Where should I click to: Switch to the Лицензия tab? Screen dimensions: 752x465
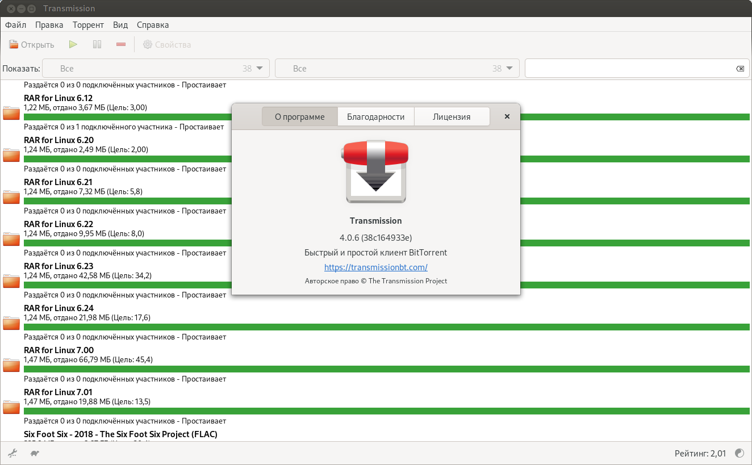[x=452, y=117]
